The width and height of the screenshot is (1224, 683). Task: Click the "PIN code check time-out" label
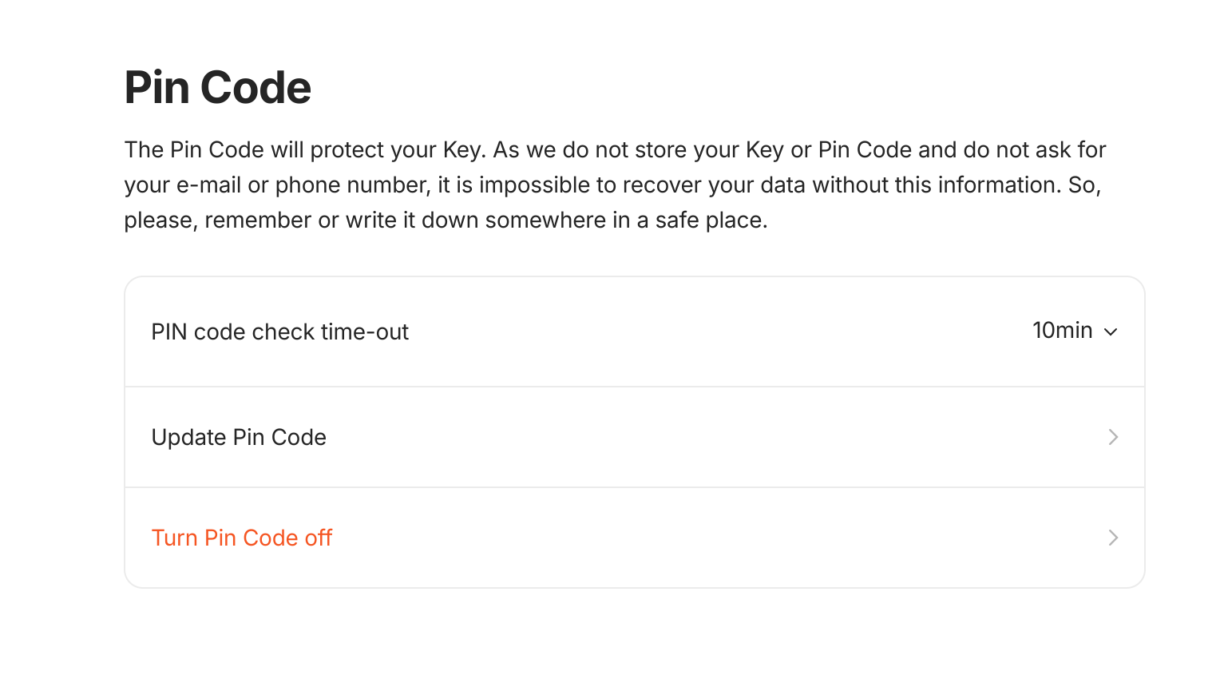[279, 332]
